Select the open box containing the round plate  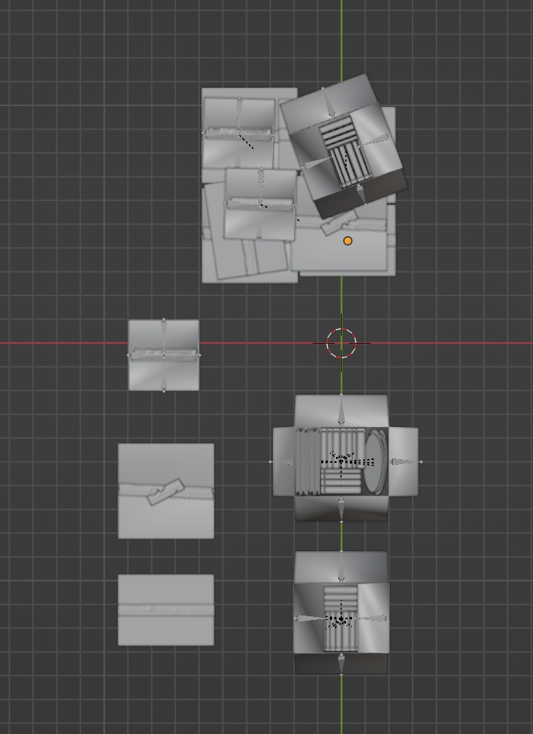pyautogui.click(x=345, y=459)
